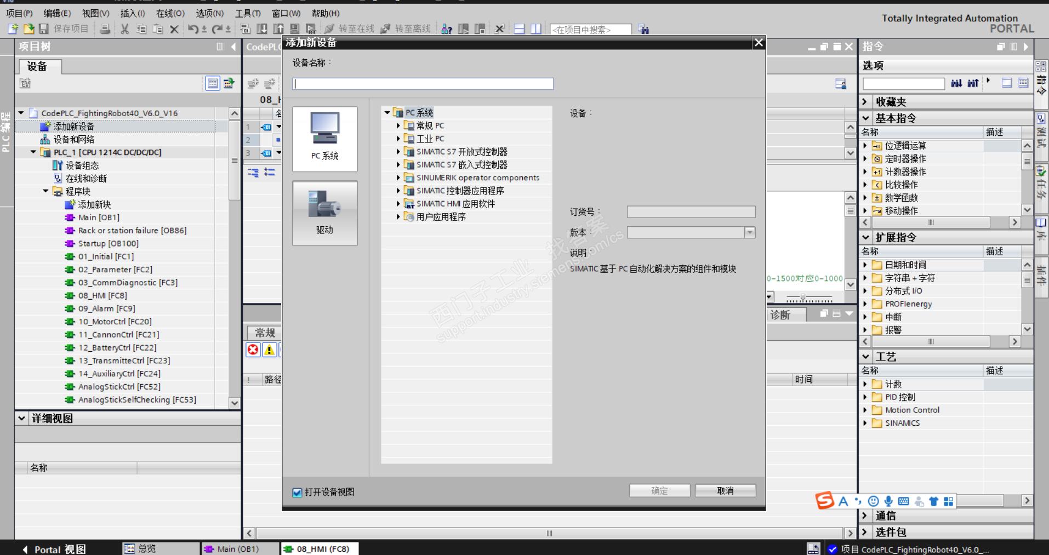Click the Sogou input method S icon
Screen dimensions: 1049x555
pos(824,500)
